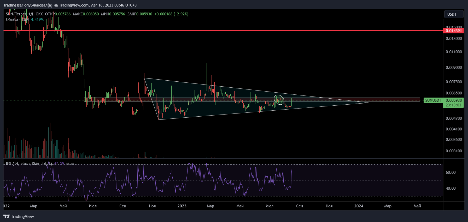The width and height of the screenshot is (468, 222).
Task: Click the countdown timer 23:13:03
Action: (454, 105)
